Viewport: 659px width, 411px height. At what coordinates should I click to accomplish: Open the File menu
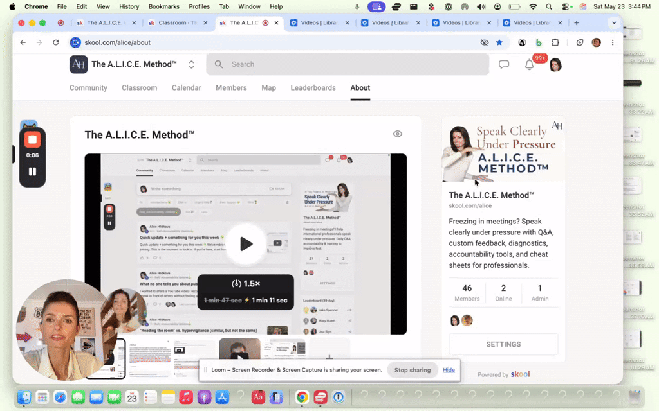tap(62, 6)
